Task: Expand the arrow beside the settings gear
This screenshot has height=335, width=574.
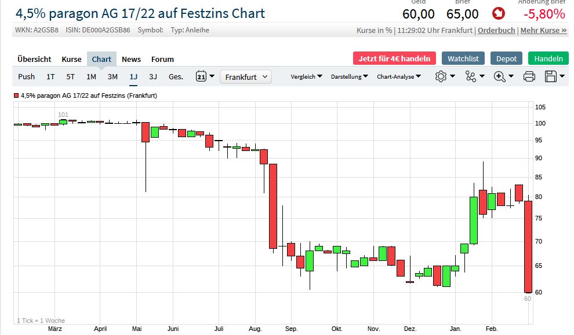Action: (x=452, y=76)
